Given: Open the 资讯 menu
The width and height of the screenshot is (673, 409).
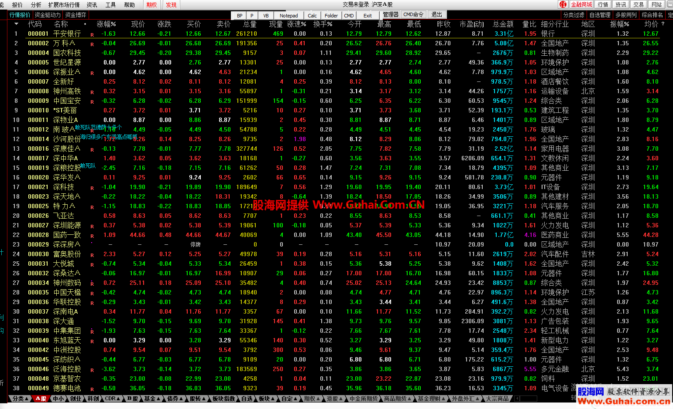Looking at the screenshot, I should [x=92, y=5].
